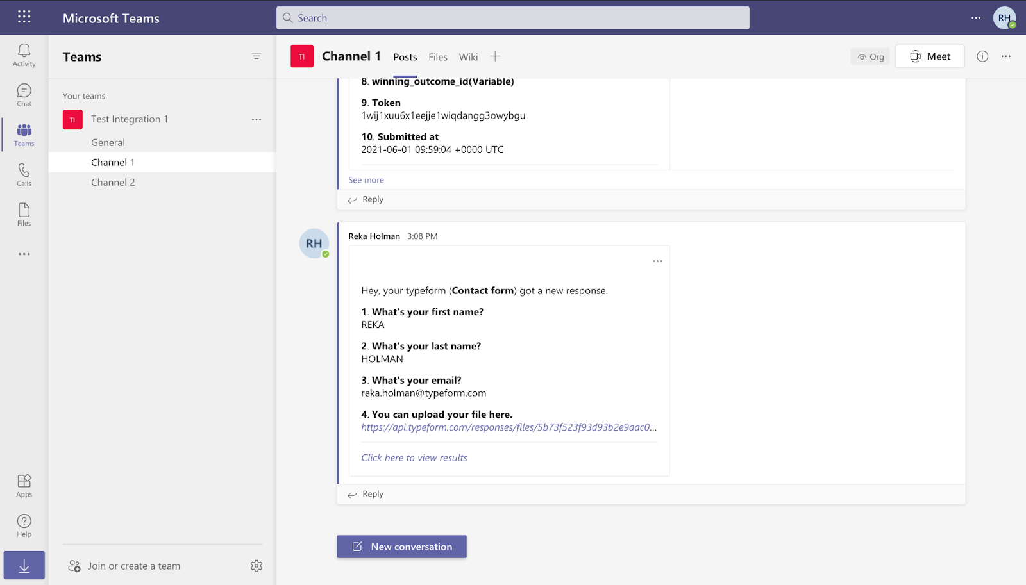This screenshot has height=585, width=1026.
Task: Click the Meet button
Action: [930, 56]
